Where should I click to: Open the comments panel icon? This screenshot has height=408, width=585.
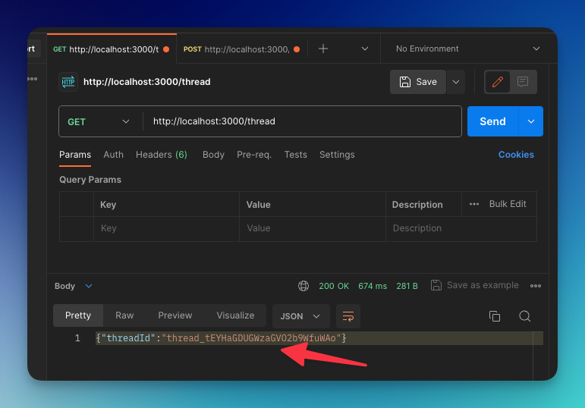pyautogui.click(x=523, y=82)
